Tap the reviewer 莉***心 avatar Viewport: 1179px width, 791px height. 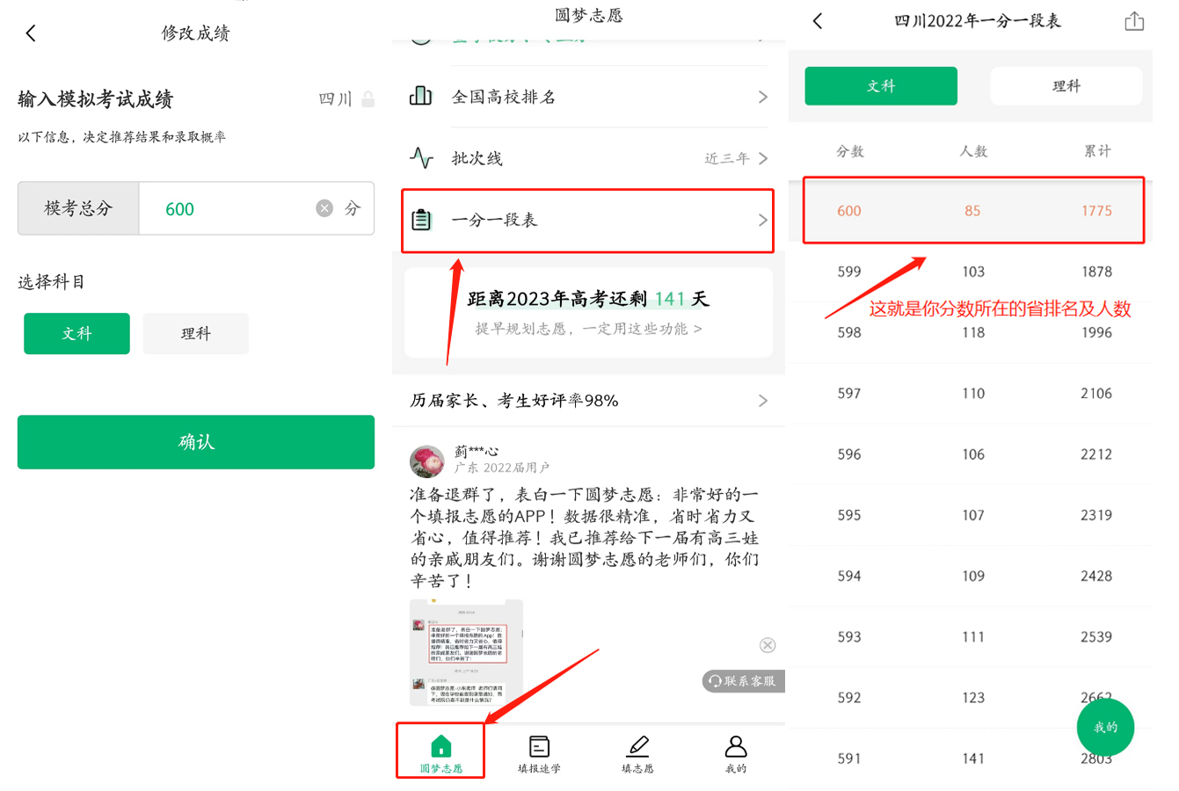pos(427,461)
